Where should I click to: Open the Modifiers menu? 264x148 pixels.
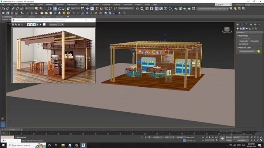point(49,5)
